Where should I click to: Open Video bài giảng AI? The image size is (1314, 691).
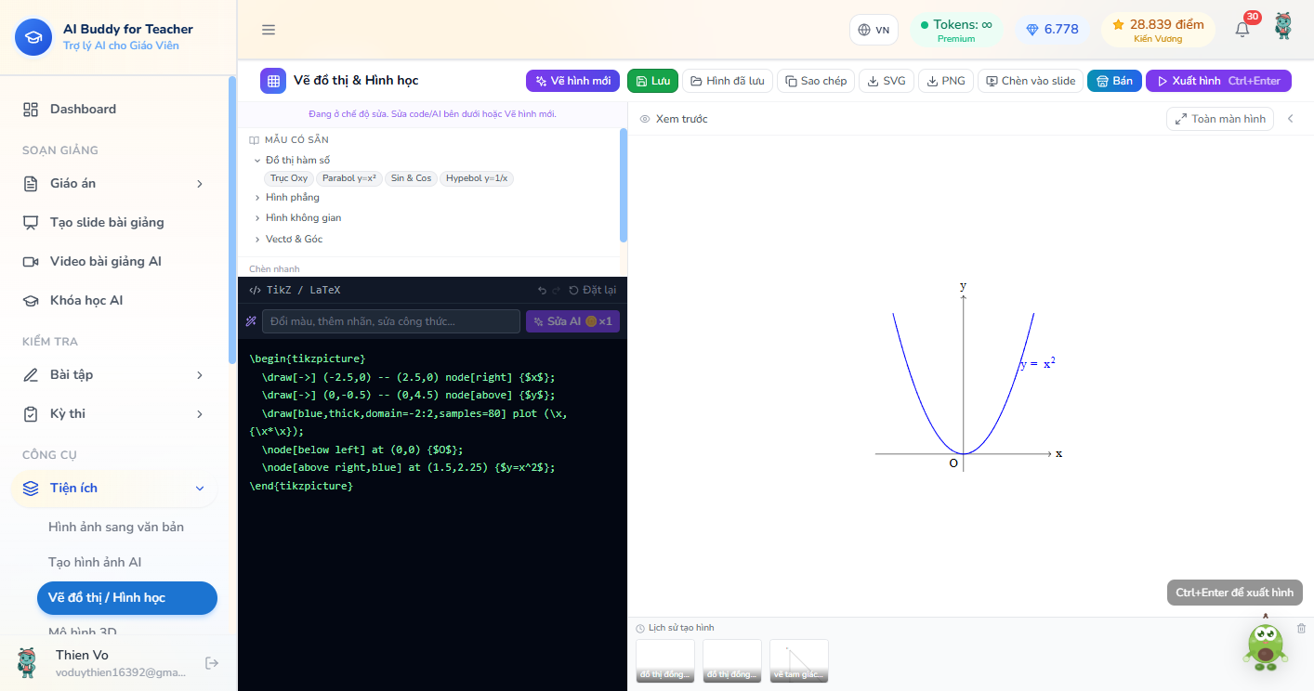114,262
